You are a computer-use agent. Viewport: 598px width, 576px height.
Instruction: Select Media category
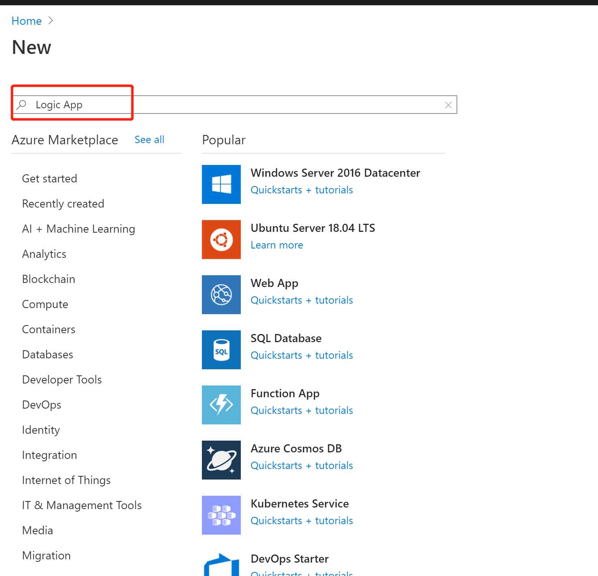[x=38, y=531]
